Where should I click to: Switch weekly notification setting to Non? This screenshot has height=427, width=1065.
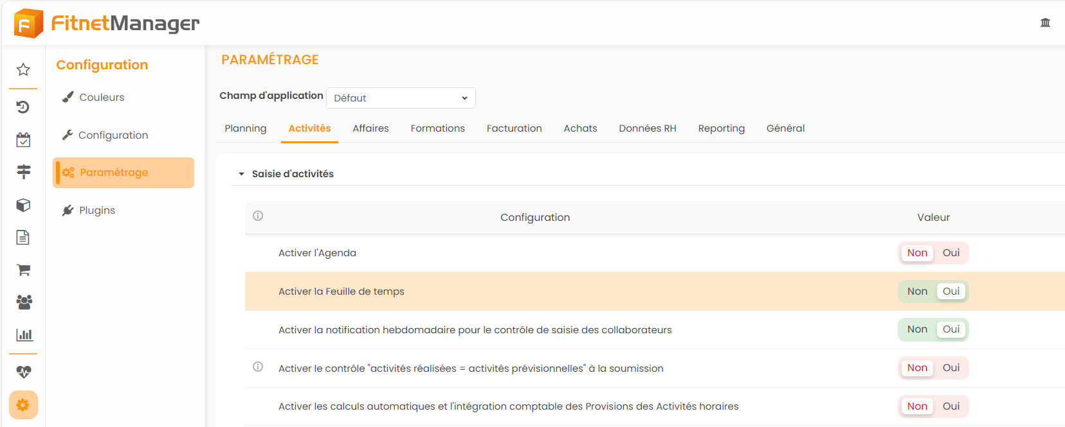pos(917,329)
